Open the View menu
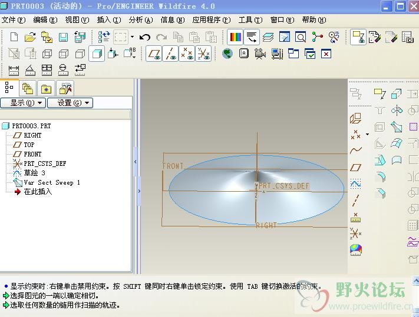The height and width of the screenshot is (317, 419). click(77, 20)
